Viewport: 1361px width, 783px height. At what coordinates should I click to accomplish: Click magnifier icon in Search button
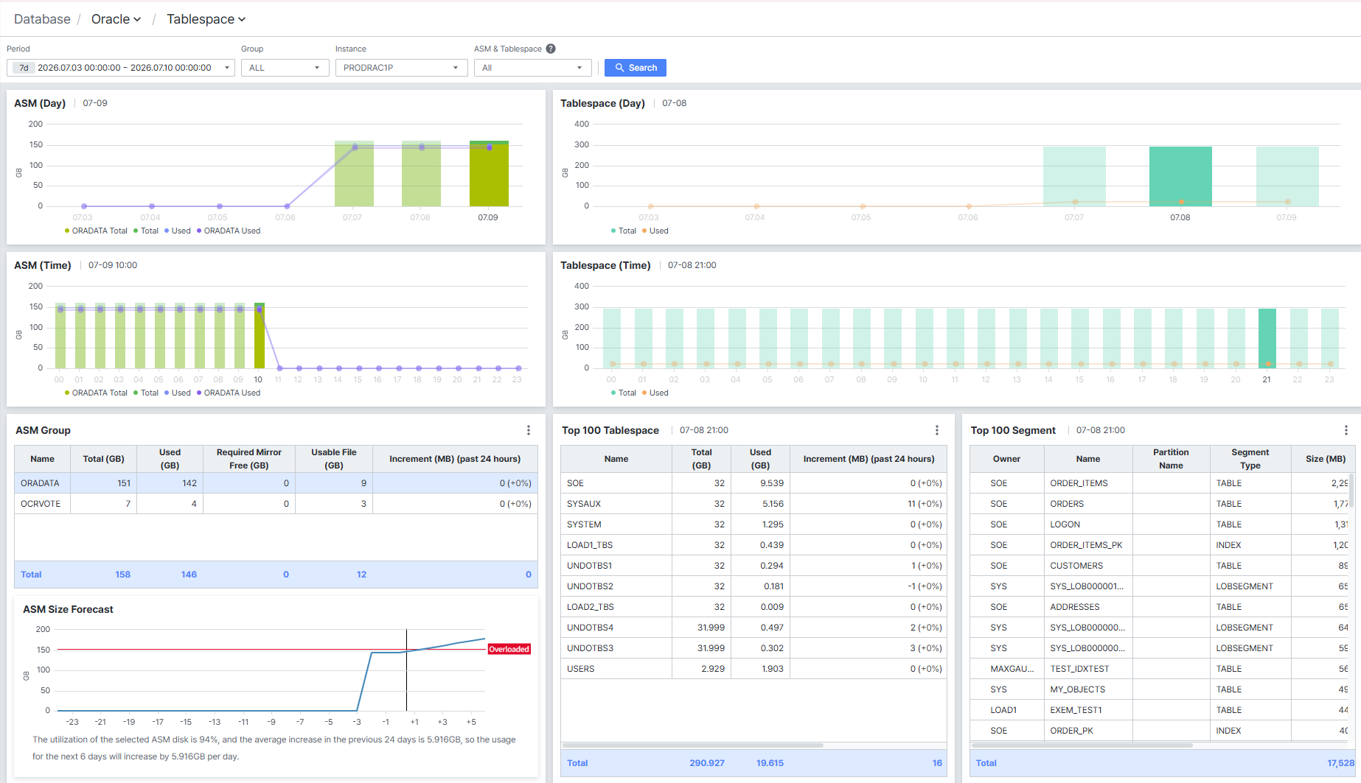click(x=619, y=68)
